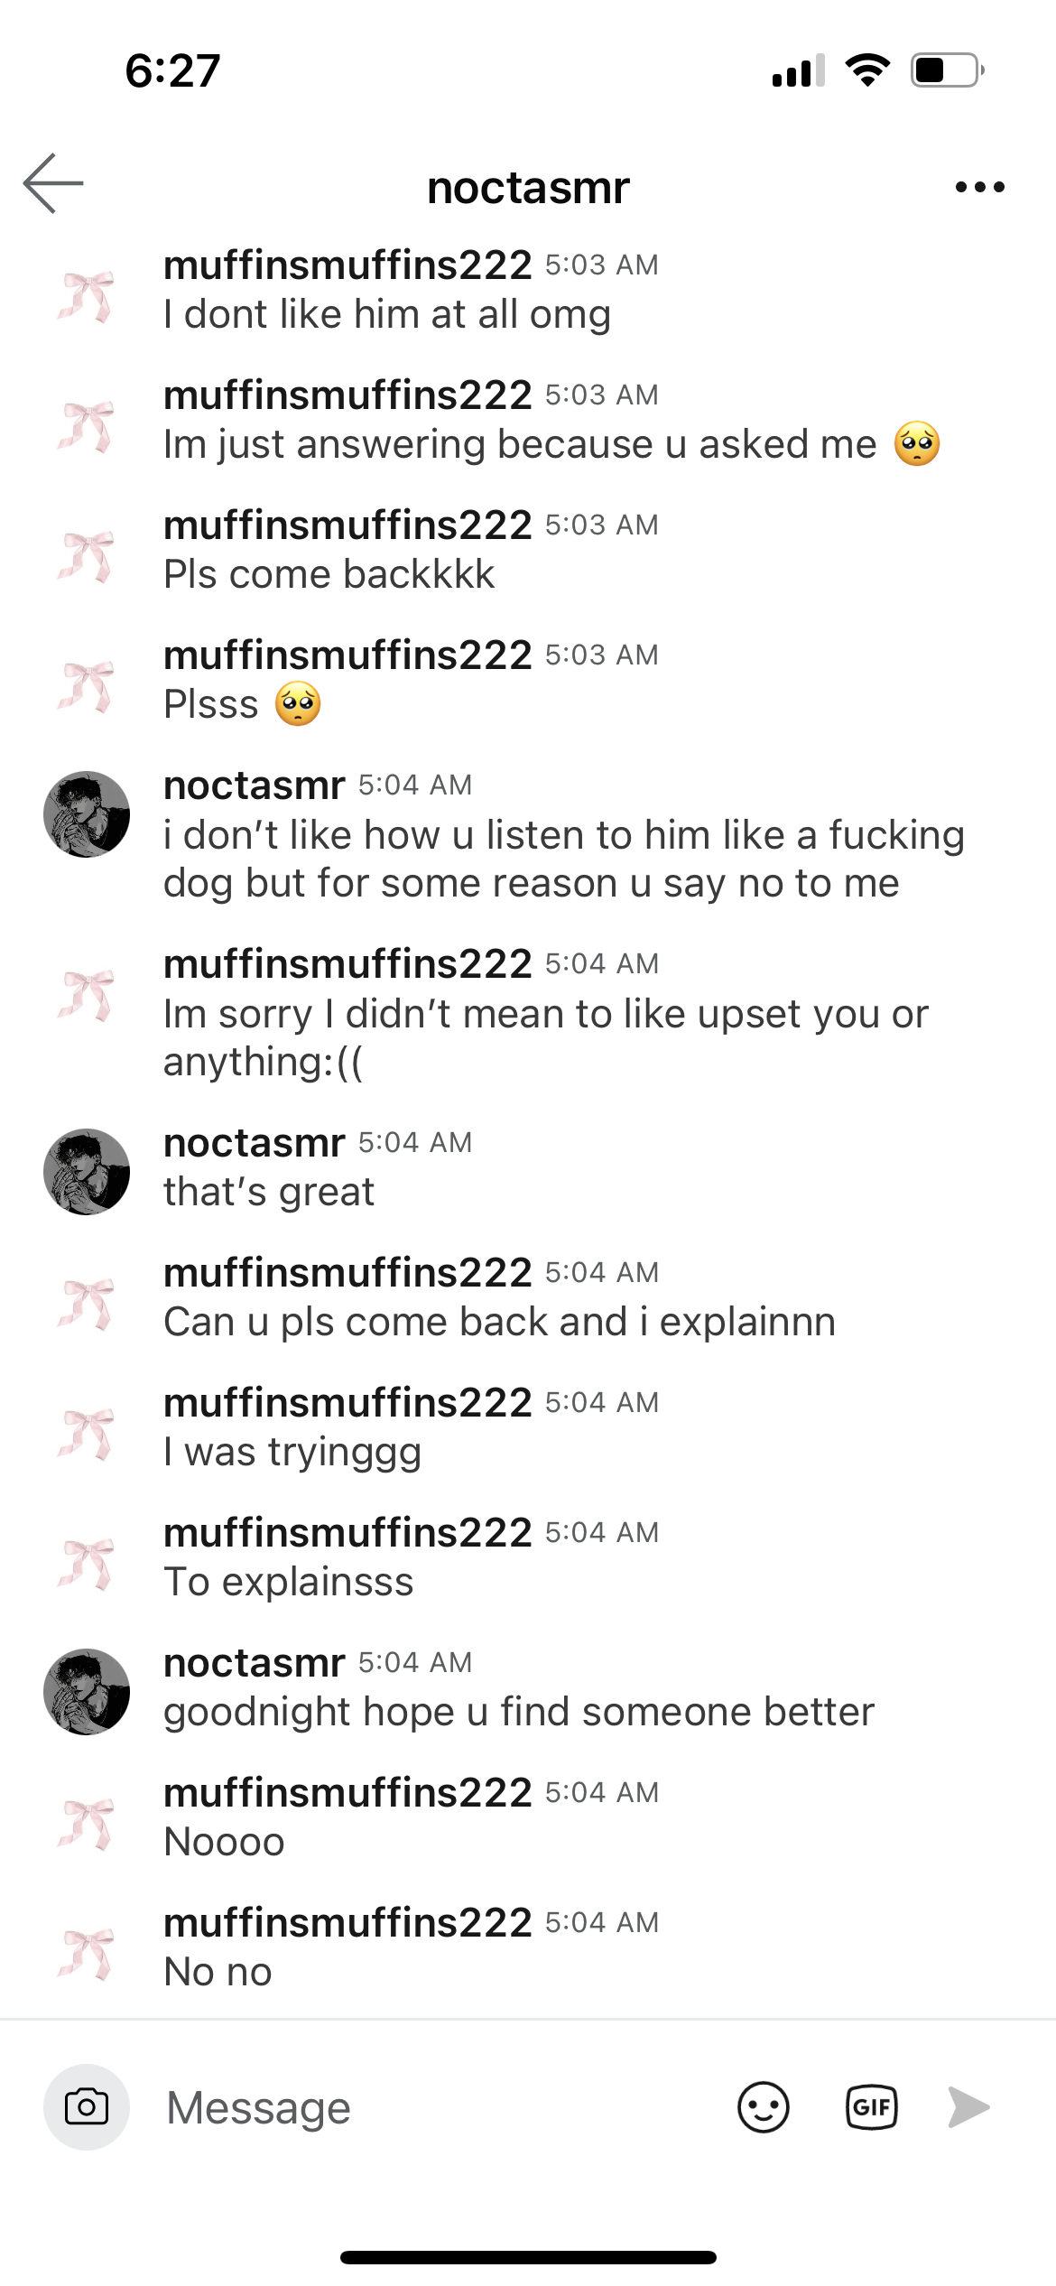Tap noctasmr avatar beside "that's great"

click(x=87, y=1171)
